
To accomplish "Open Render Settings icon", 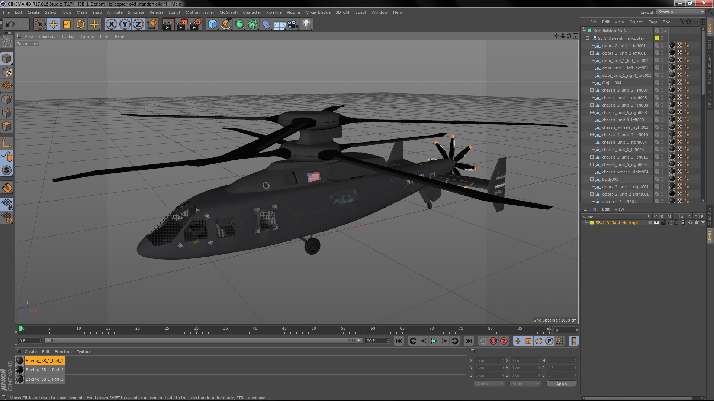I will tap(195, 25).
